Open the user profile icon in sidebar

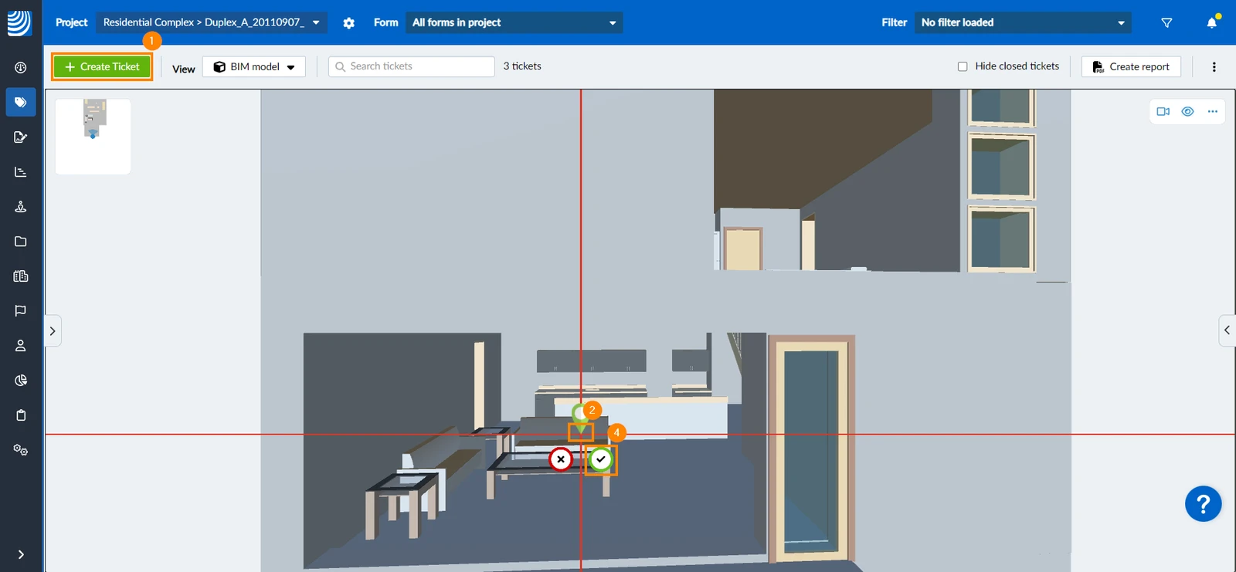(x=21, y=346)
